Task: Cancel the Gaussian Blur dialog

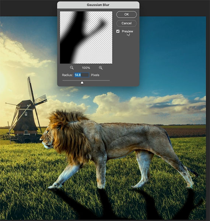Action: tap(126, 23)
